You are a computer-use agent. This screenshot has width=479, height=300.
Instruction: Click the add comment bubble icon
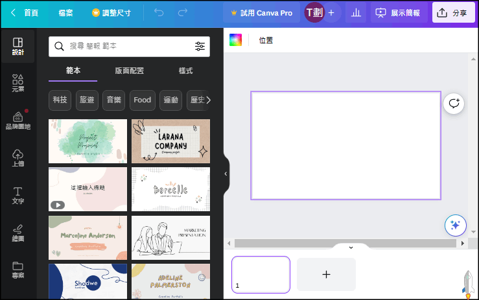tap(454, 104)
